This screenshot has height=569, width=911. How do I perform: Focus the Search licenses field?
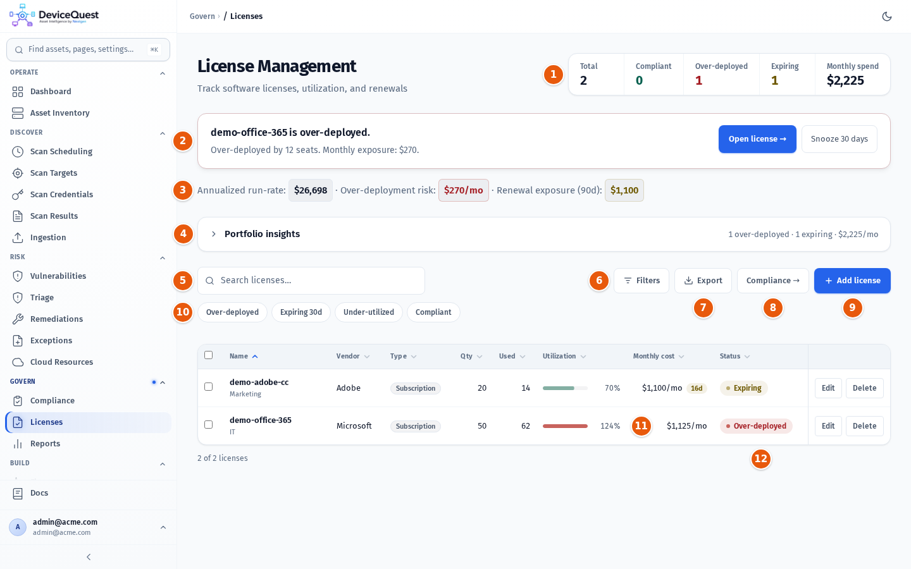pyautogui.click(x=311, y=281)
